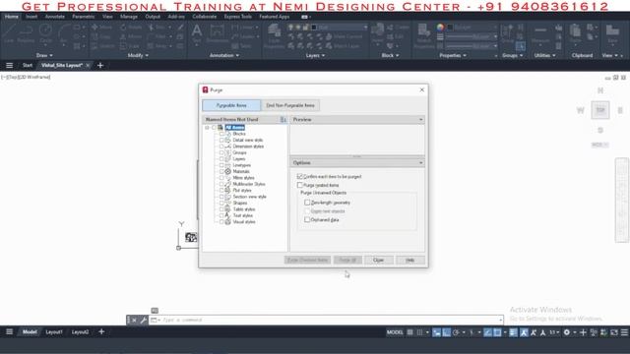Open the hamburger menu beside Start tab
The image size is (630, 354).
[9, 65]
